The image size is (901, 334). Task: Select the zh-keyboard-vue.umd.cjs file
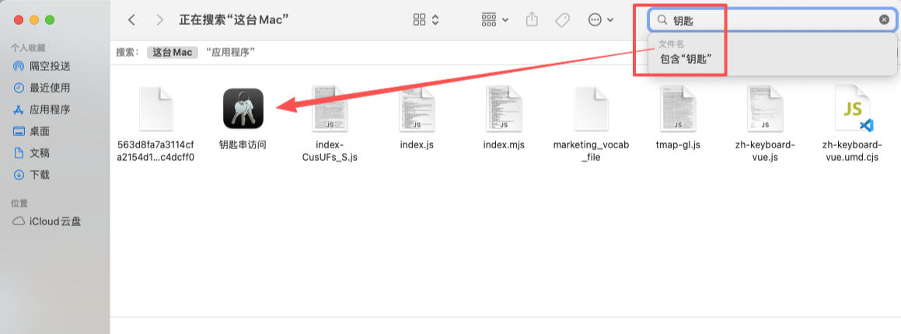850,124
